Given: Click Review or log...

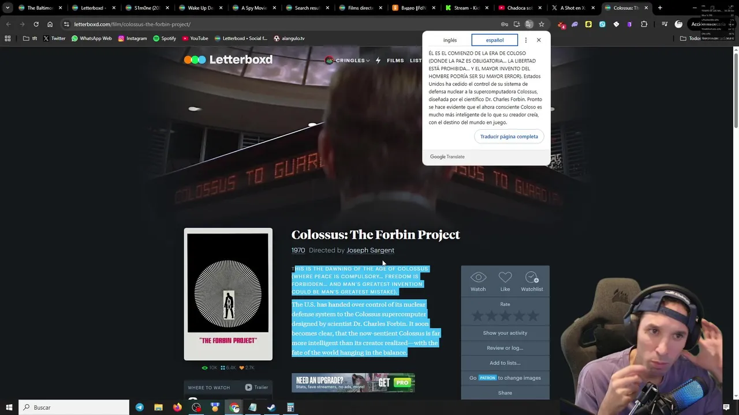Looking at the screenshot, I should pyautogui.click(x=505, y=348).
